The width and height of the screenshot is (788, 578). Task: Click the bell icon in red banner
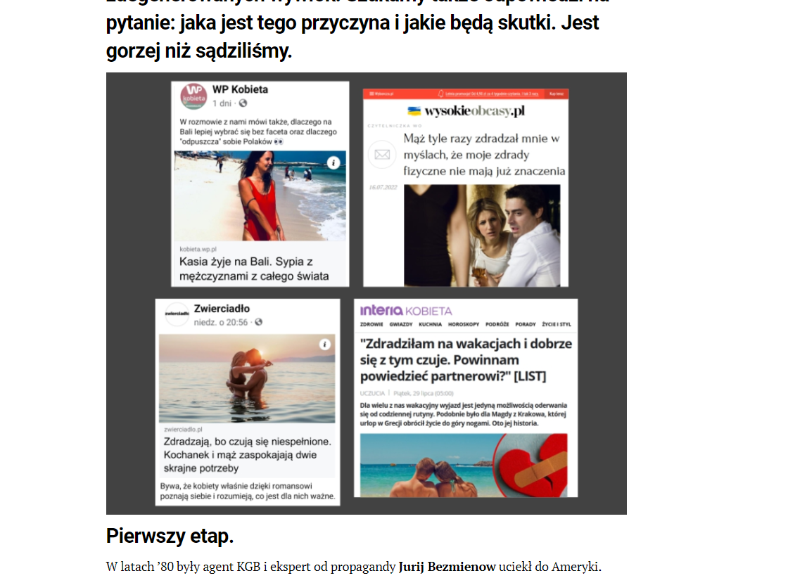(440, 94)
